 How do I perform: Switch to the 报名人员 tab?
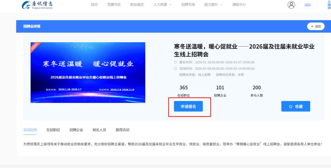99,130
